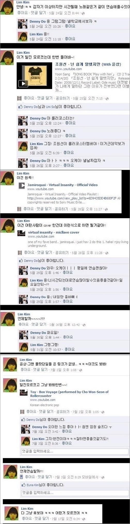Open link 조원선 - 넌 쉽게 말했지만 (With 윤상)
The width and height of the screenshot is (130, 524).
tap(88, 64)
